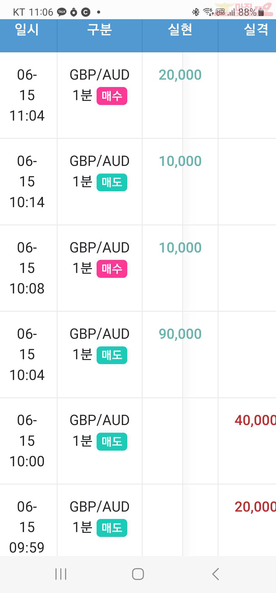This screenshot has height=593, width=276.
Task: Tap the pink 매수 badge at 10:08
Action: [x=112, y=269]
